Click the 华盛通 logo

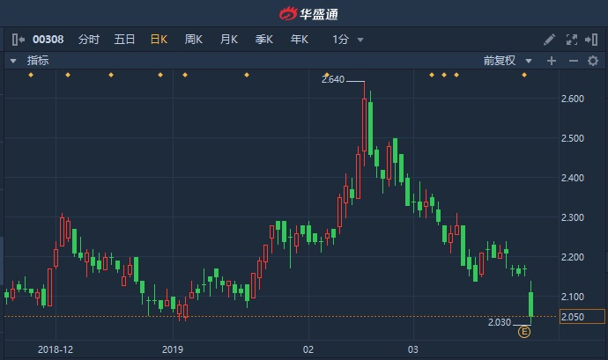coord(308,14)
